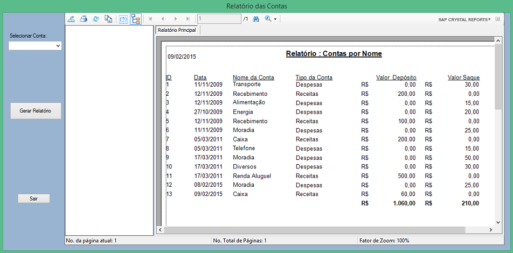Click the Copy icon in toolbar

108,19
